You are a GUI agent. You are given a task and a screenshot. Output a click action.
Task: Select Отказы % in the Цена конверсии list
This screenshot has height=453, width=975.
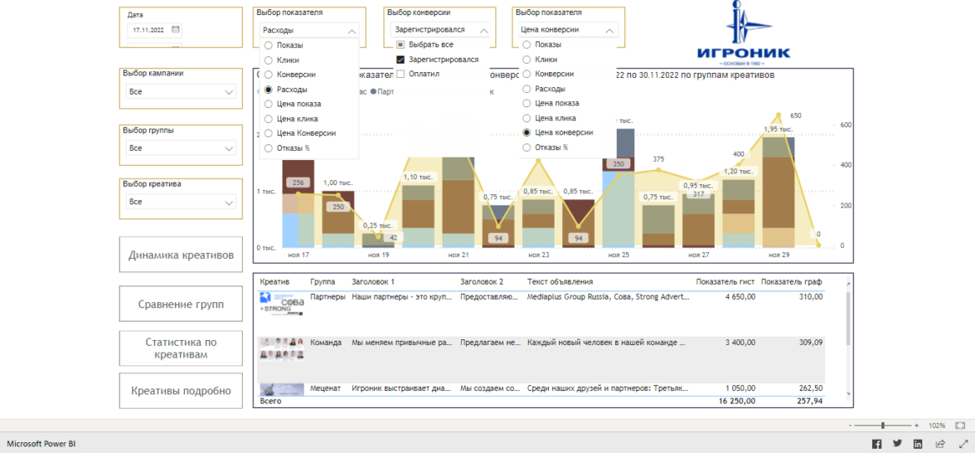click(526, 148)
